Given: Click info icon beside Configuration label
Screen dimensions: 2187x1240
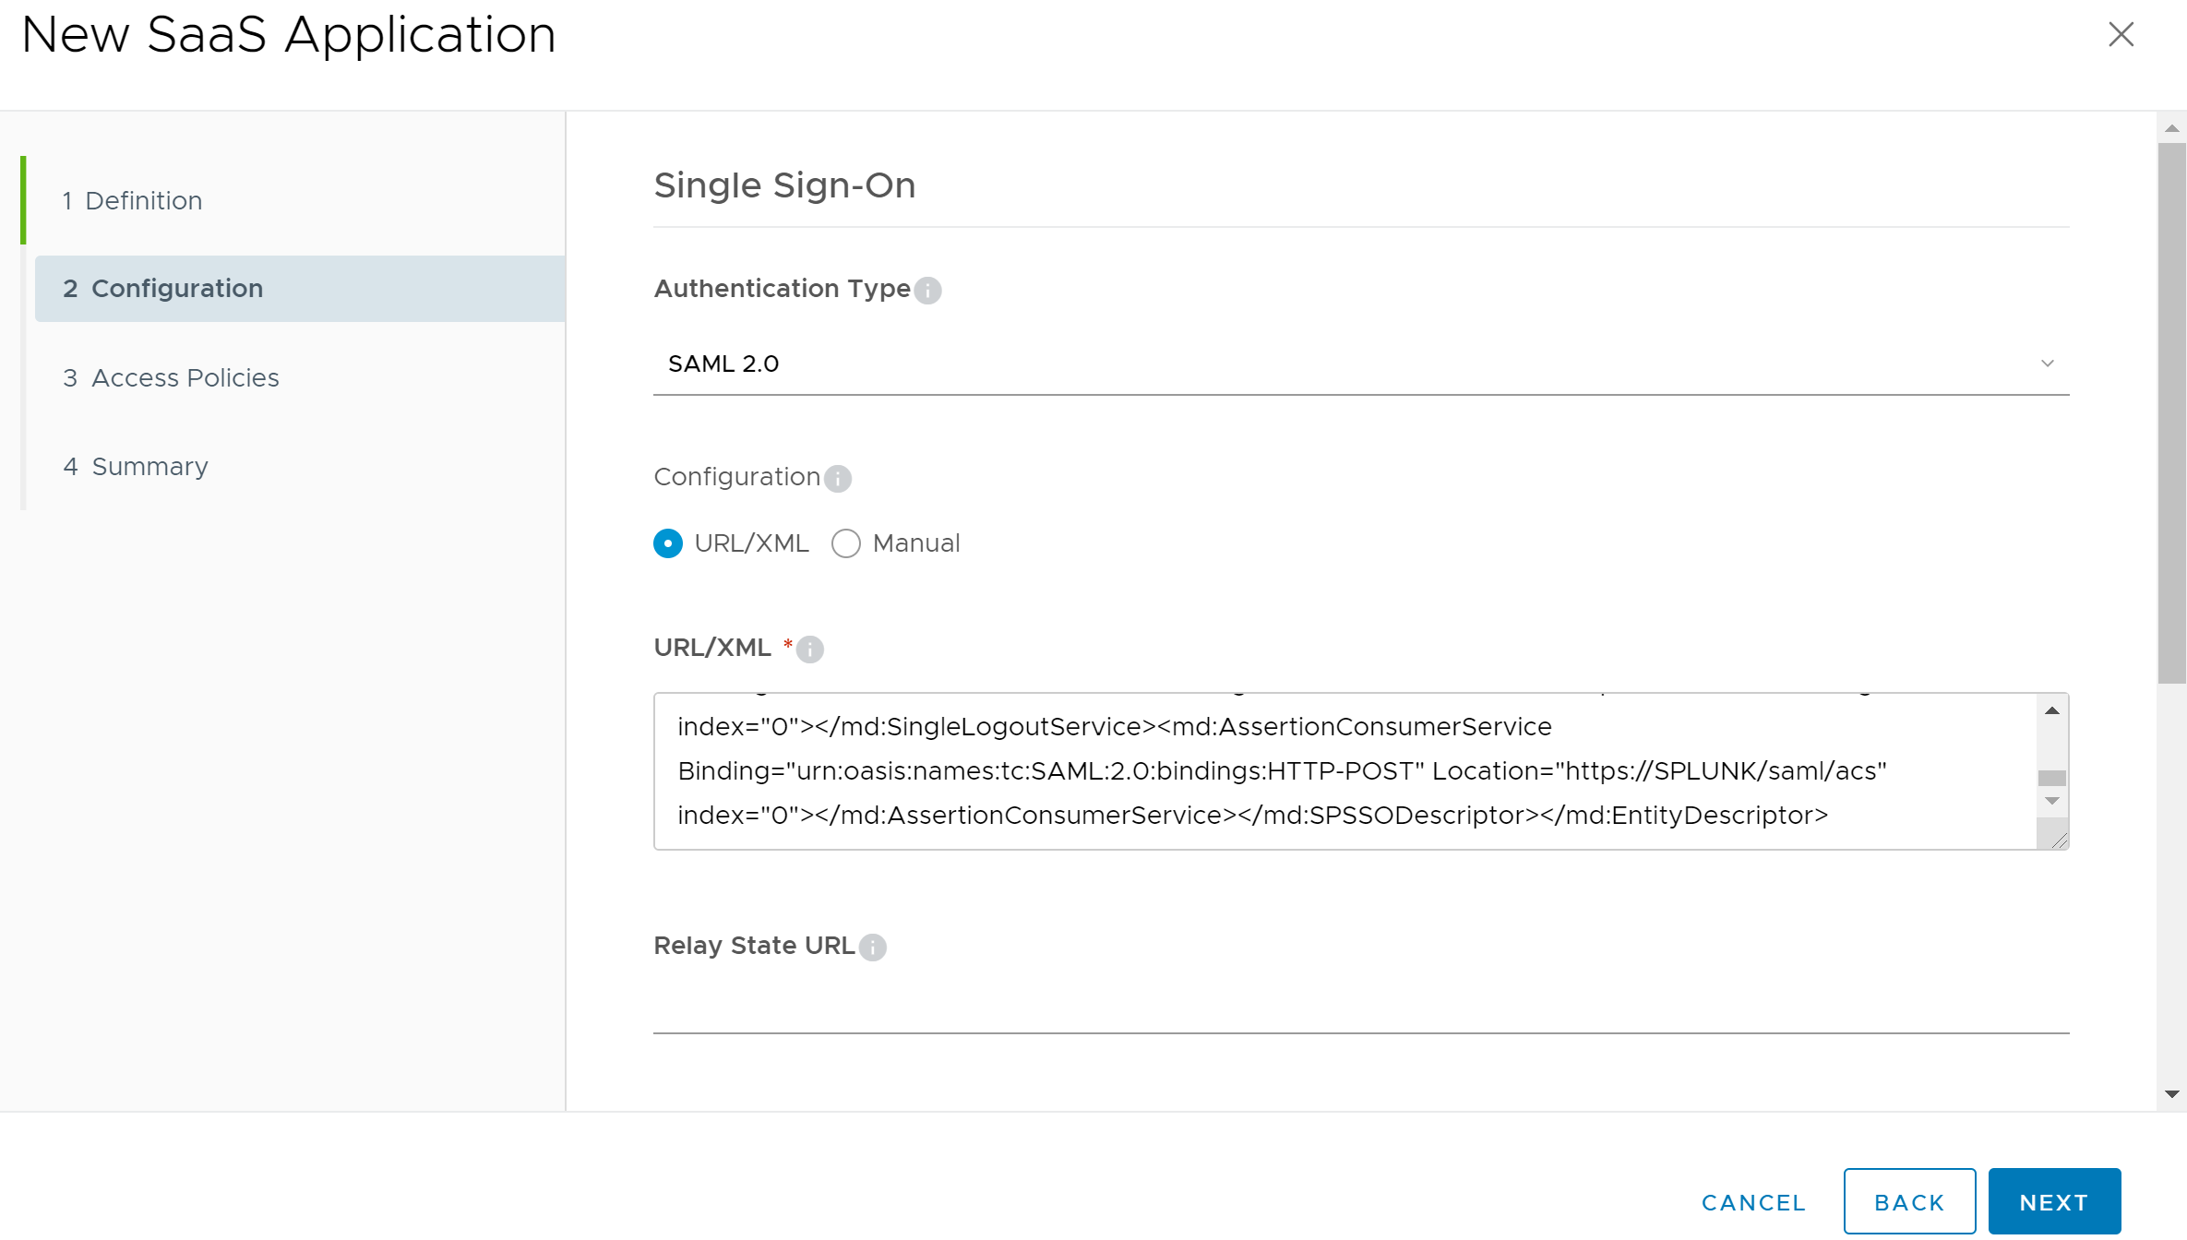Looking at the screenshot, I should (837, 479).
